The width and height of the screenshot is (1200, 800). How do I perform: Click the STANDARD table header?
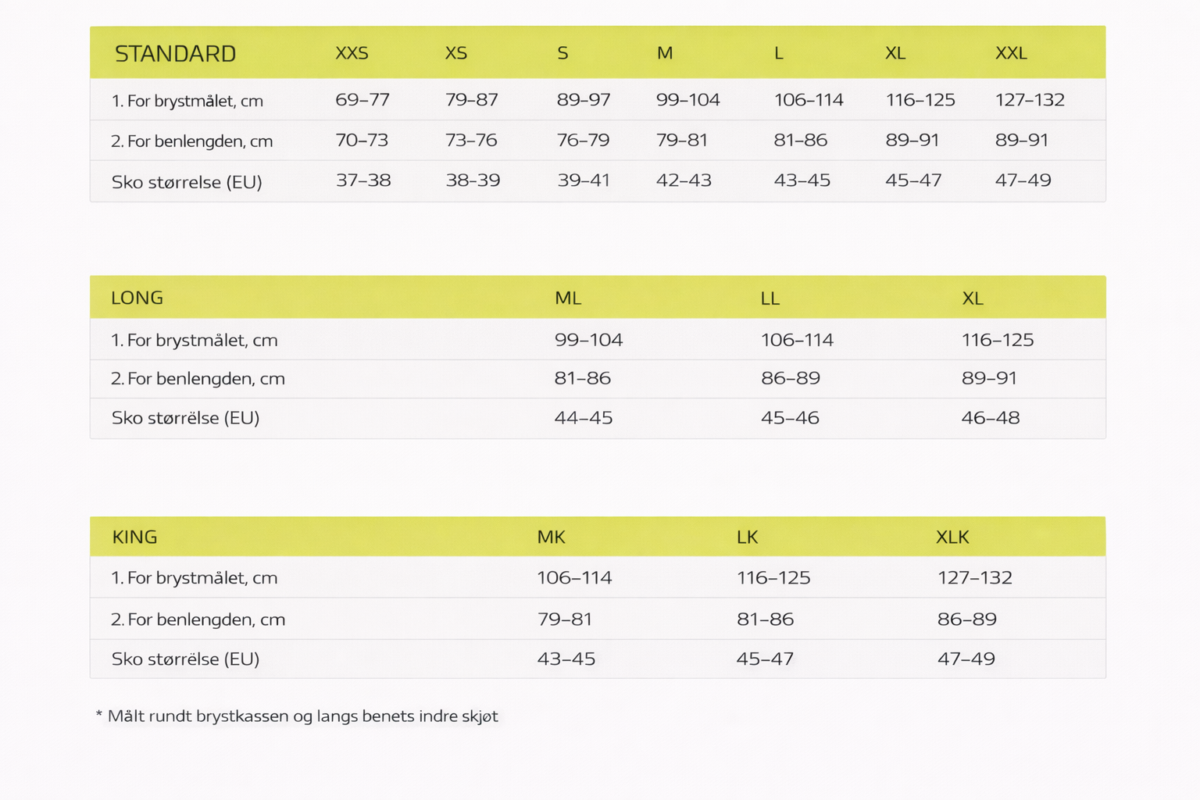pos(175,53)
